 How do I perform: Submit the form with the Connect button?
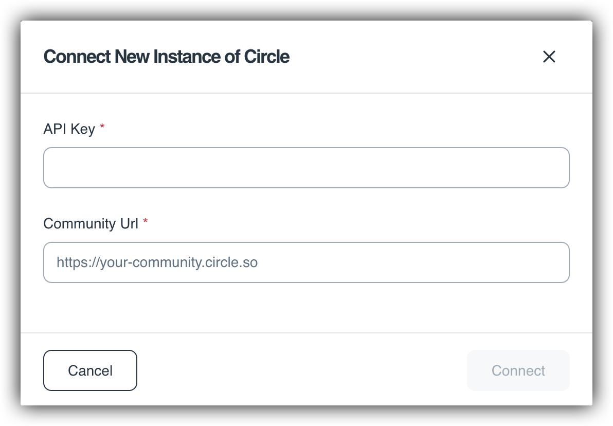518,370
